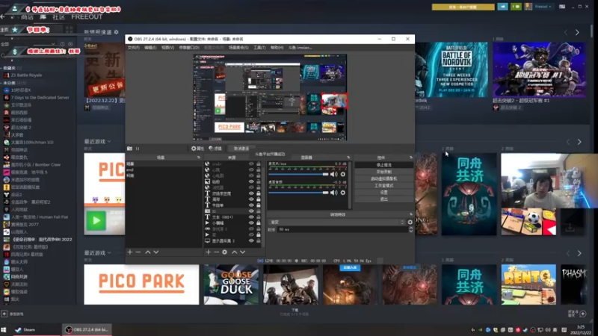Remove the selected scene with minus icon in 场景 panel
This screenshot has height=336, width=598.
coord(138,252)
